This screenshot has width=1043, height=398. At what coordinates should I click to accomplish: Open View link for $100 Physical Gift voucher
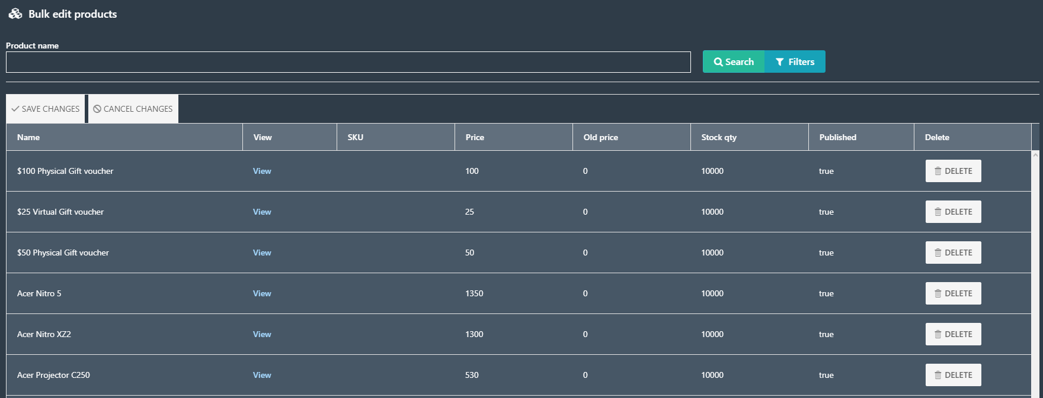262,171
